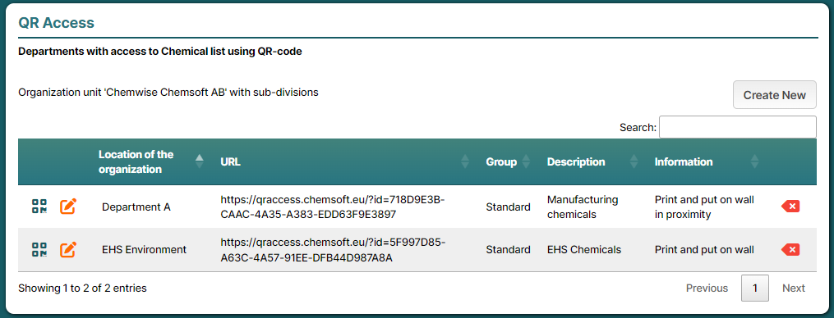Edit the Department A entry
Image resolution: width=834 pixels, height=318 pixels.
(67, 207)
